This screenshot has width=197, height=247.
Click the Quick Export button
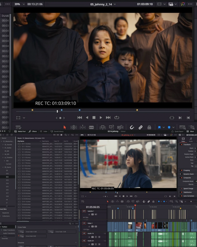(178, 131)
